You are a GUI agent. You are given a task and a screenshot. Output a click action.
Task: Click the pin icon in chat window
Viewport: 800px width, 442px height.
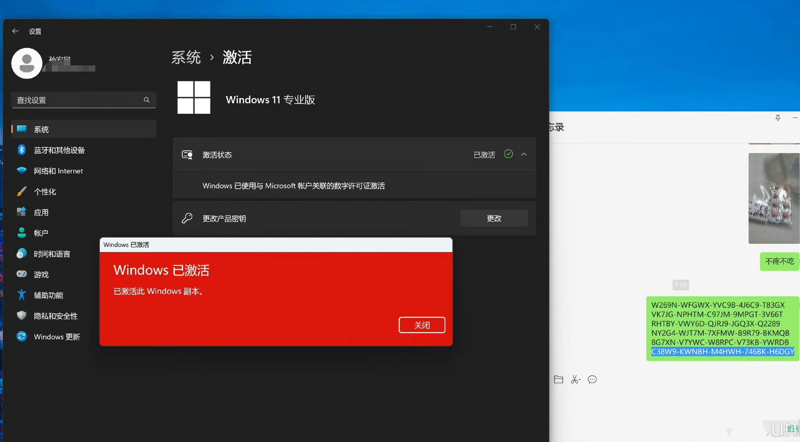[x=778, y=118]
